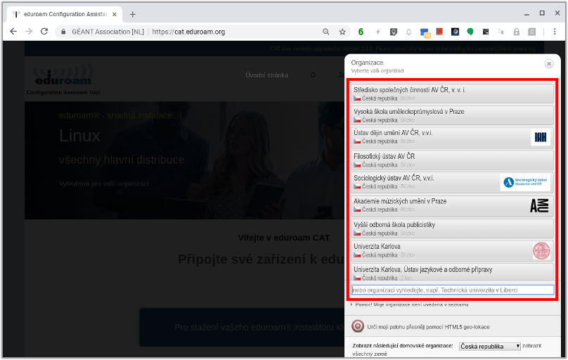The height and width of the screenshot is (360, 568).
Task: Open the Česká republika country dropdown
Action: click(490, 346)
